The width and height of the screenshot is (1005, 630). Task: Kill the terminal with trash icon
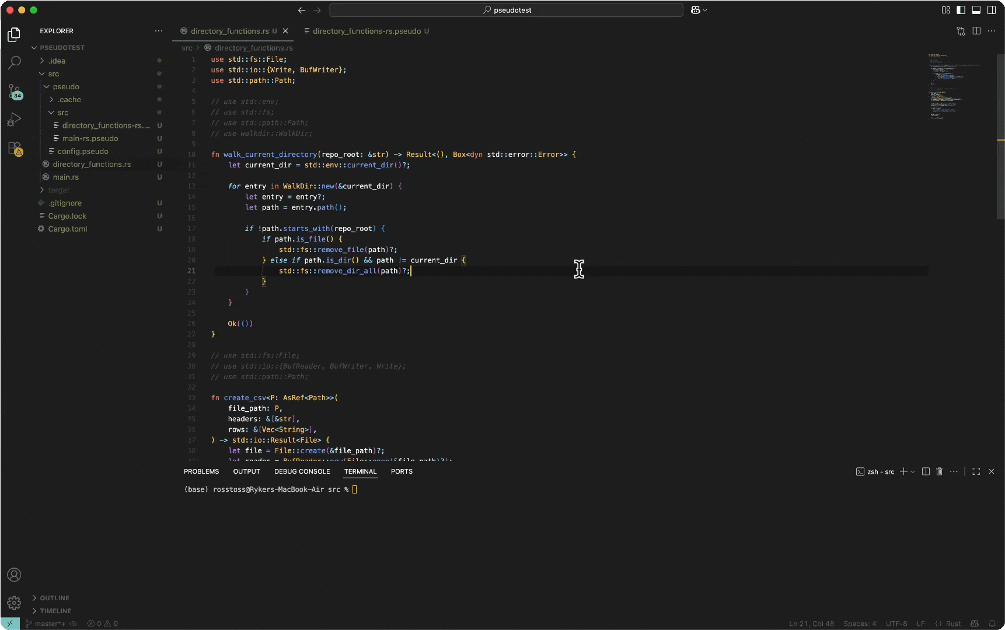[x=940, y=471]
